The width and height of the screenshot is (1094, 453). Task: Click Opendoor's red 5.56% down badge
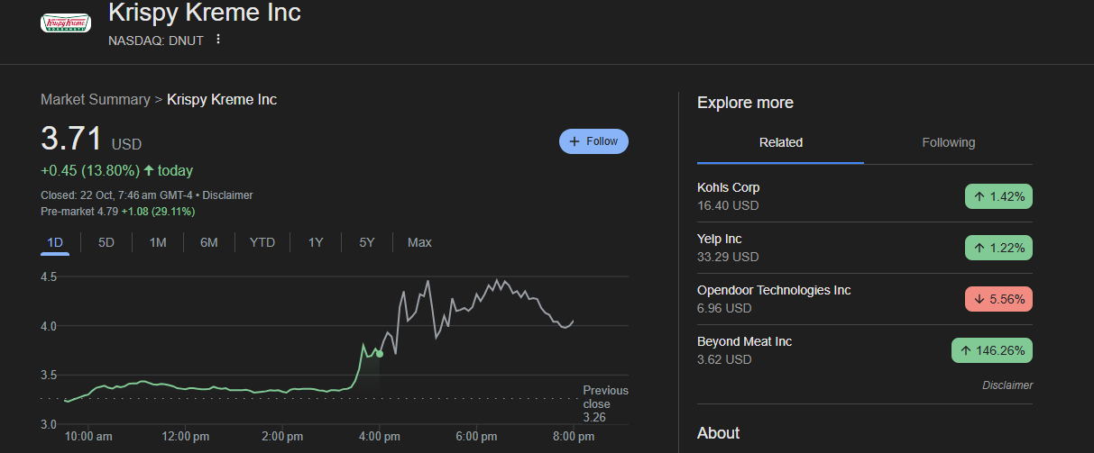[x=998, y=299]
